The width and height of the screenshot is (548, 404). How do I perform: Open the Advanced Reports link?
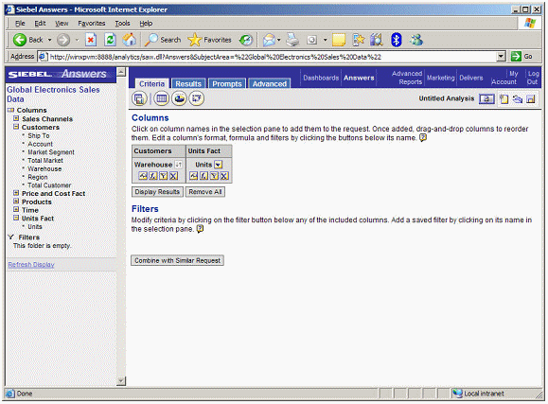click(x=408, y=78)
